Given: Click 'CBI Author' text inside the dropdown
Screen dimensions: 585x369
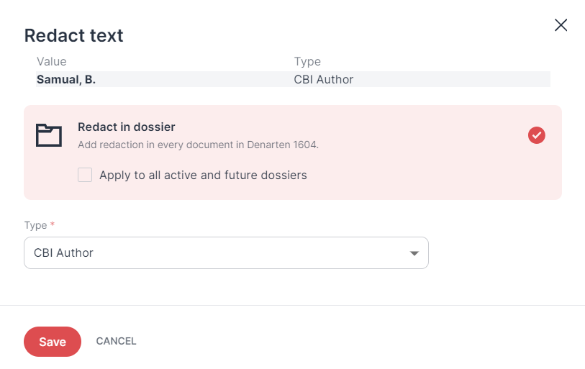Looking at the screenshot, I should [x=63, y=252].
